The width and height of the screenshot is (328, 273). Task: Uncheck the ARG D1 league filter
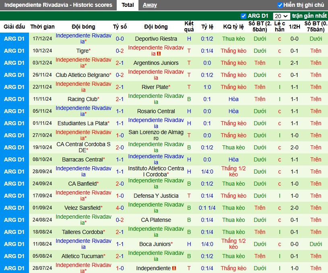click(243, 16)
